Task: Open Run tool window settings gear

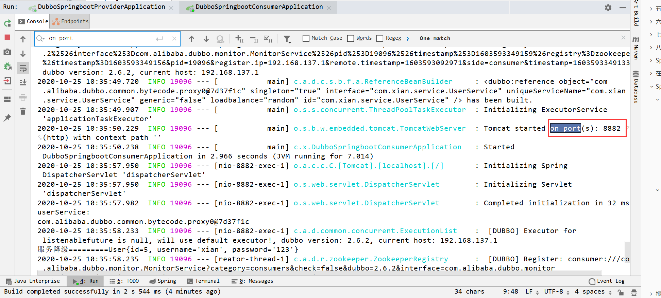Action: (x=608, y=7)
